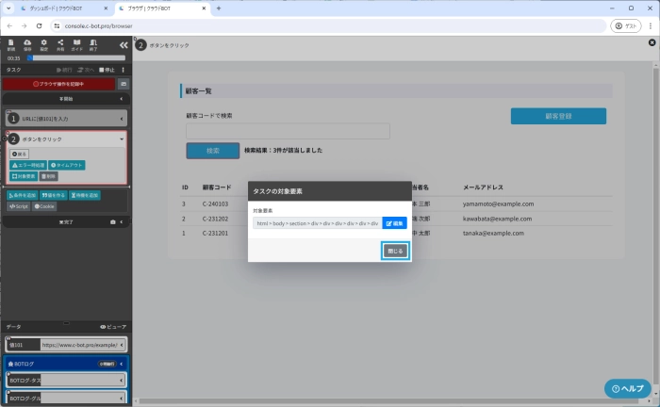Click the 保存 (Save) cloud icon
Viewport: 660px width, 407px height.
point(26,44)
